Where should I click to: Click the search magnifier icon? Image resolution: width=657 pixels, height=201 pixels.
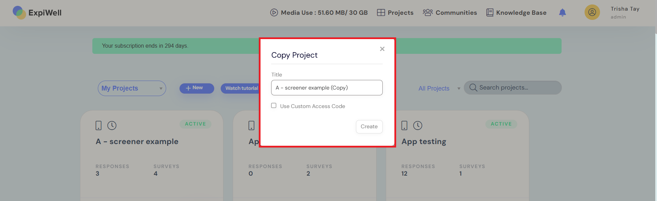(x=473, y=87)
